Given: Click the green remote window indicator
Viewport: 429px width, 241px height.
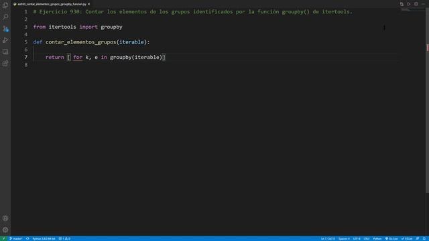Looking at the screenshot, I should pos(3,238).
